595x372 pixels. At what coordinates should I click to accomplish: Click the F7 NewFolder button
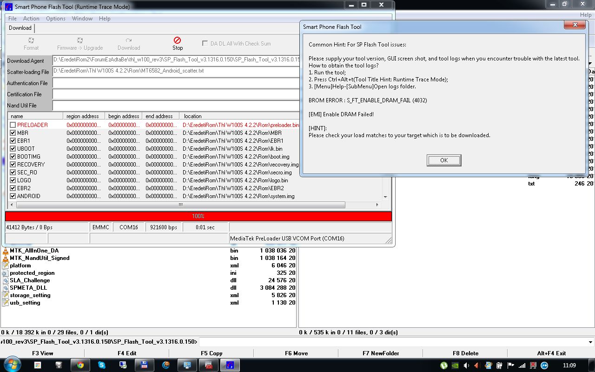pos(381,353)
